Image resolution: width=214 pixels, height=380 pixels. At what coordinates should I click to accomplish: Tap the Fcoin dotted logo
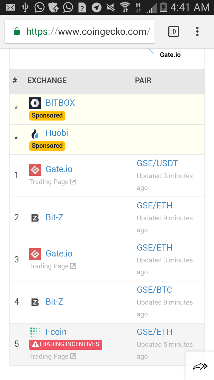point(35,332)
